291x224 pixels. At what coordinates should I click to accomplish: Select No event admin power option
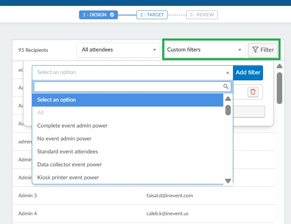(x=64, y=139)
